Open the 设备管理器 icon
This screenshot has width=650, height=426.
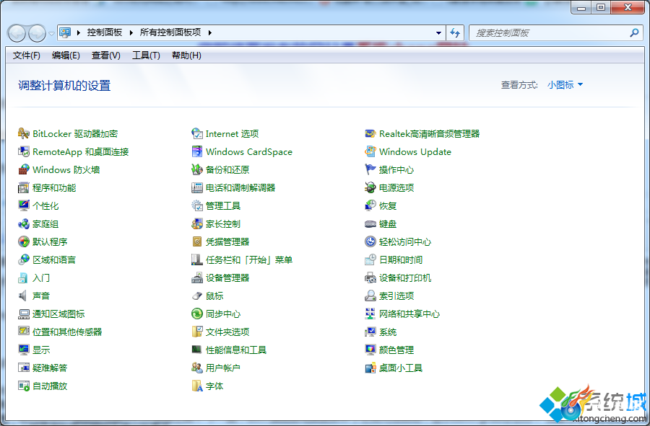pos(197,278)
